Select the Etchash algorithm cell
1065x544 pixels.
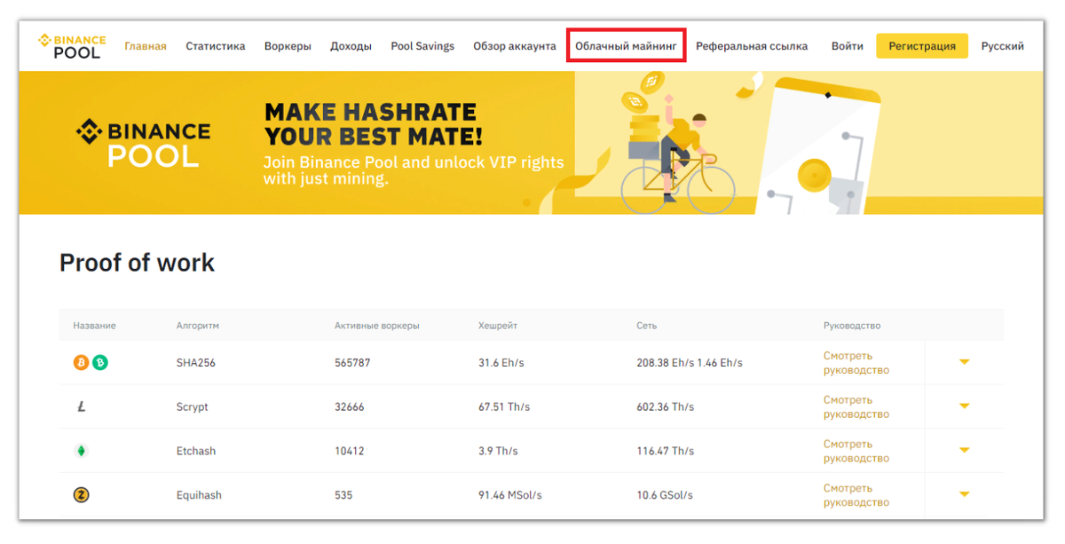click(196, 451)
